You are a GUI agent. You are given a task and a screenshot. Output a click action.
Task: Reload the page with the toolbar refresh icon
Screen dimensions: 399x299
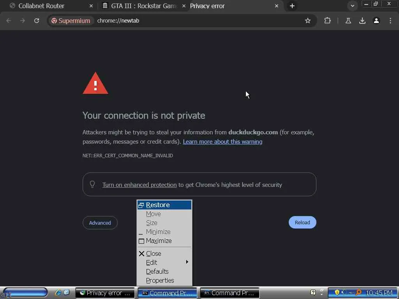coord(37,21)
